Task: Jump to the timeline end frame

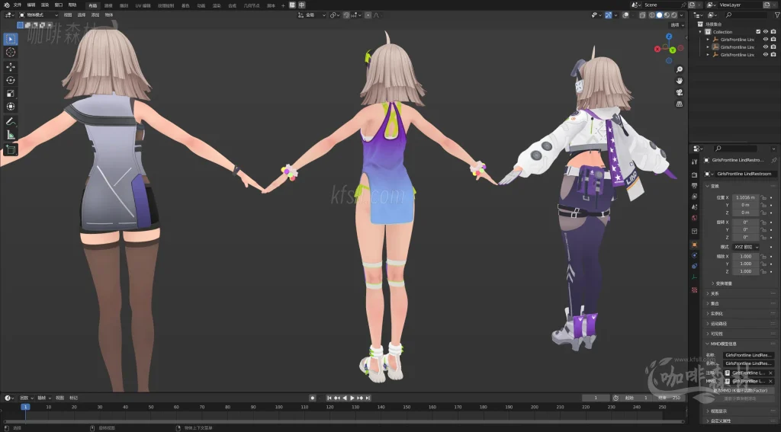Action: (368, 398)
